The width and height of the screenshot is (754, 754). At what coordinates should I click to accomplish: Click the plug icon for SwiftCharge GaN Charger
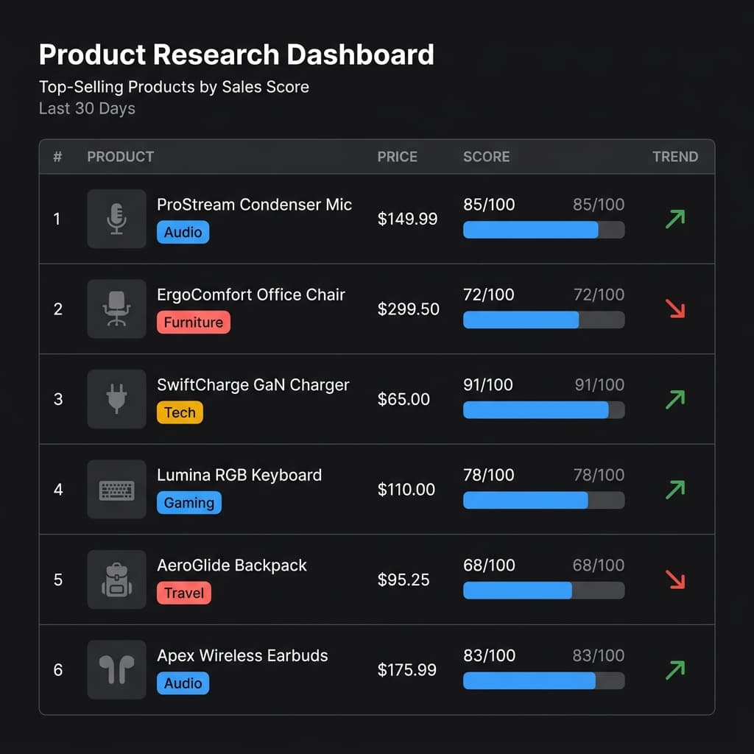(x=116, y=399)
